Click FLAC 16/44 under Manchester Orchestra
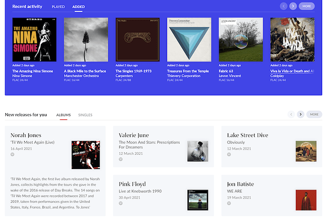 (x=72, y=80)
